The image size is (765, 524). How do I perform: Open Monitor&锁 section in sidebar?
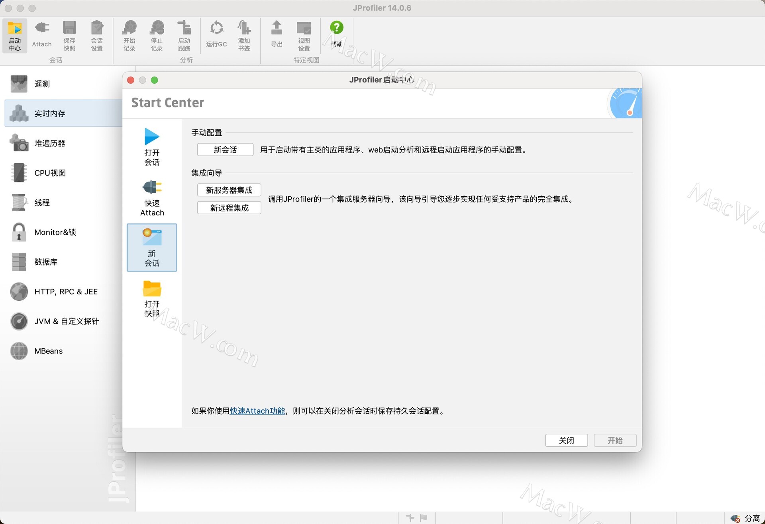click(x=64, y=232)
